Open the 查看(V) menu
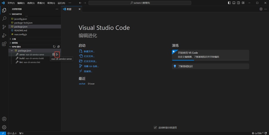 (41, 3)
